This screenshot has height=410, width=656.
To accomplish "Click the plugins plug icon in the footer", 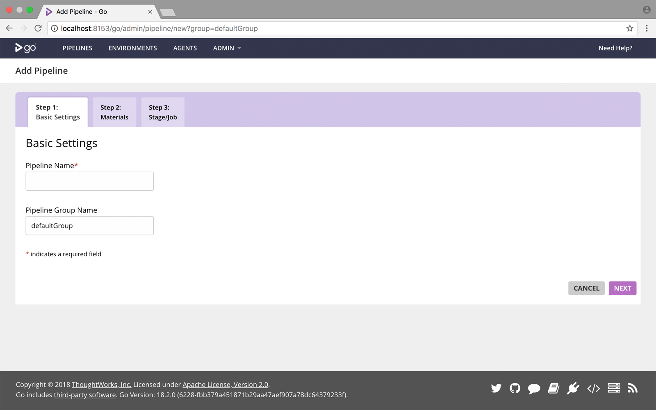I will (x=573, y=388).
